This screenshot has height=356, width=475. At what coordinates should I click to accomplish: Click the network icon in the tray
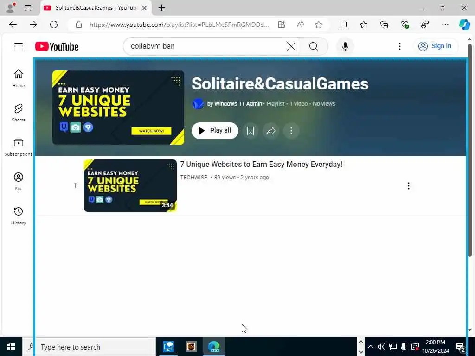393,347
